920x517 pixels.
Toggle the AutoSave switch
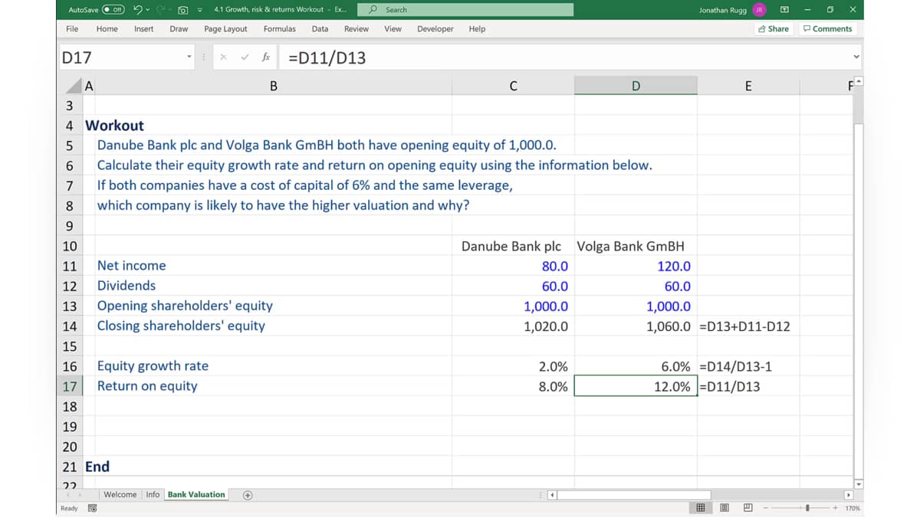tap(114, 10)
